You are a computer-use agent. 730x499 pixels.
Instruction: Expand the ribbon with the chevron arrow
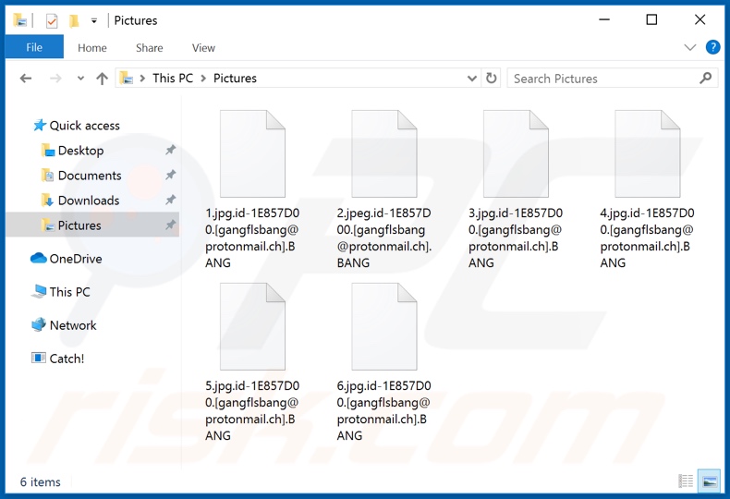pyautogui.click(x=689, y=48)
